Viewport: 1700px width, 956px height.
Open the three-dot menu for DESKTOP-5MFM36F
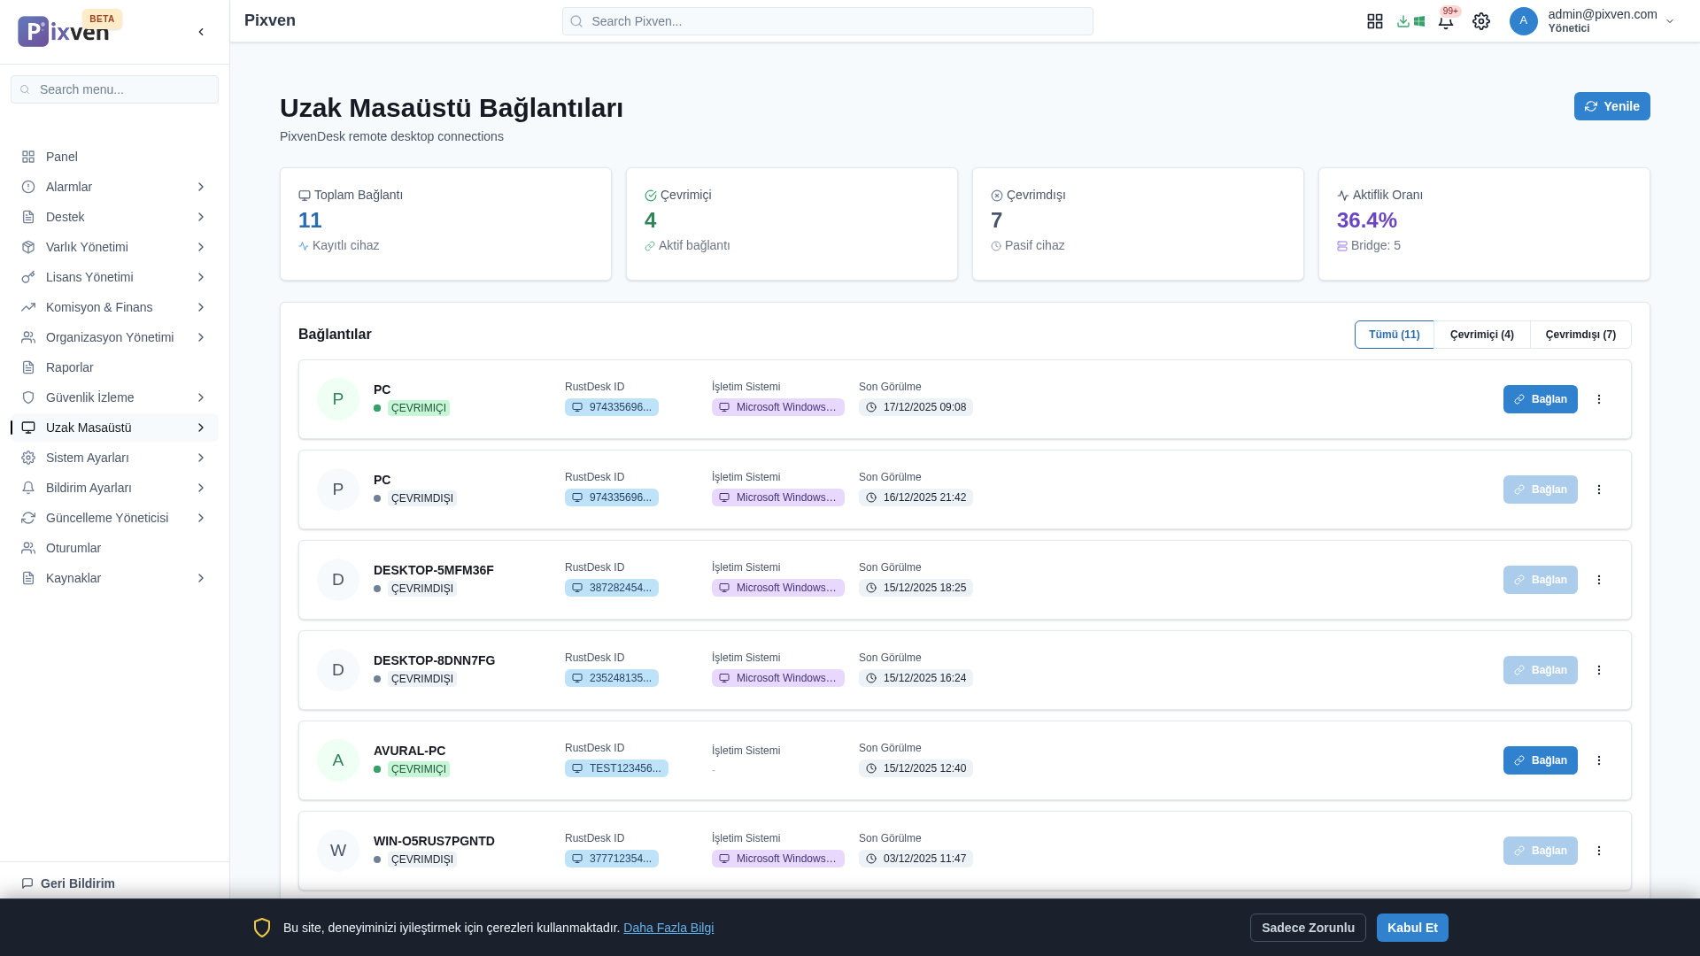click(1600, 580)
